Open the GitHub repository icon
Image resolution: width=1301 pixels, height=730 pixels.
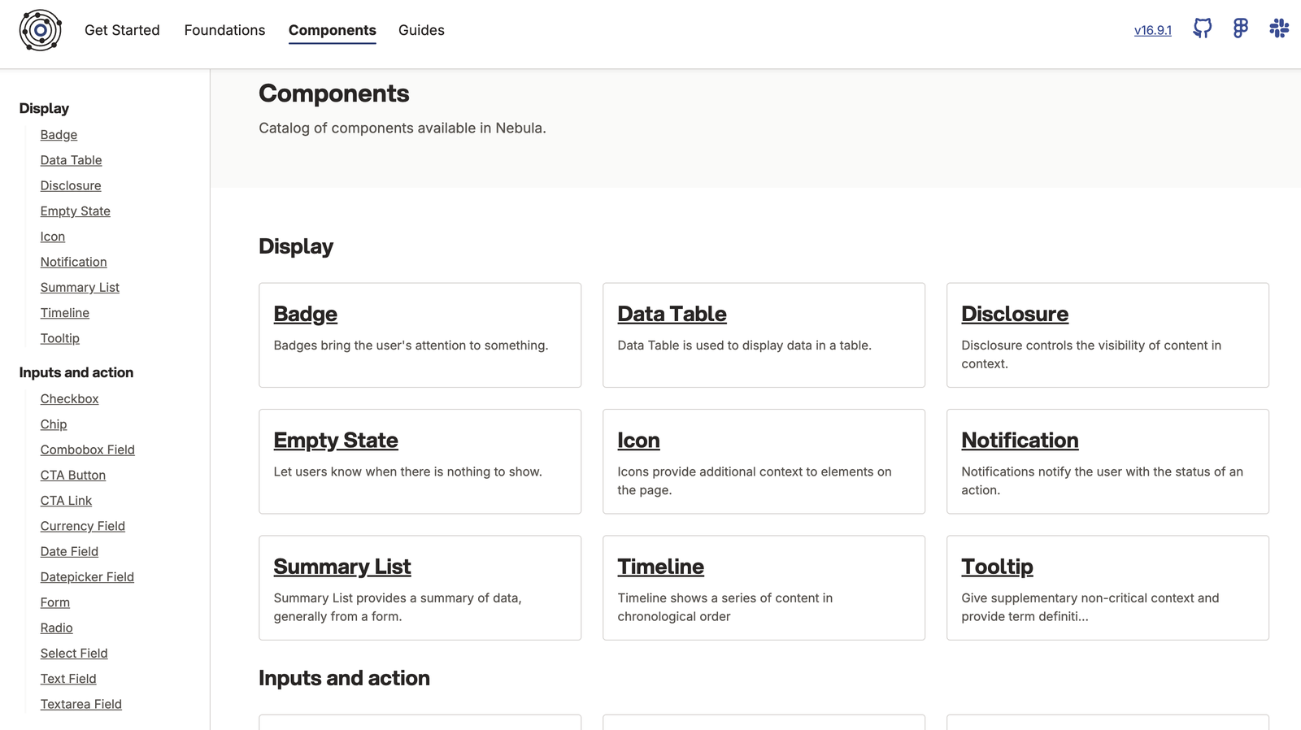point(1202,28)
